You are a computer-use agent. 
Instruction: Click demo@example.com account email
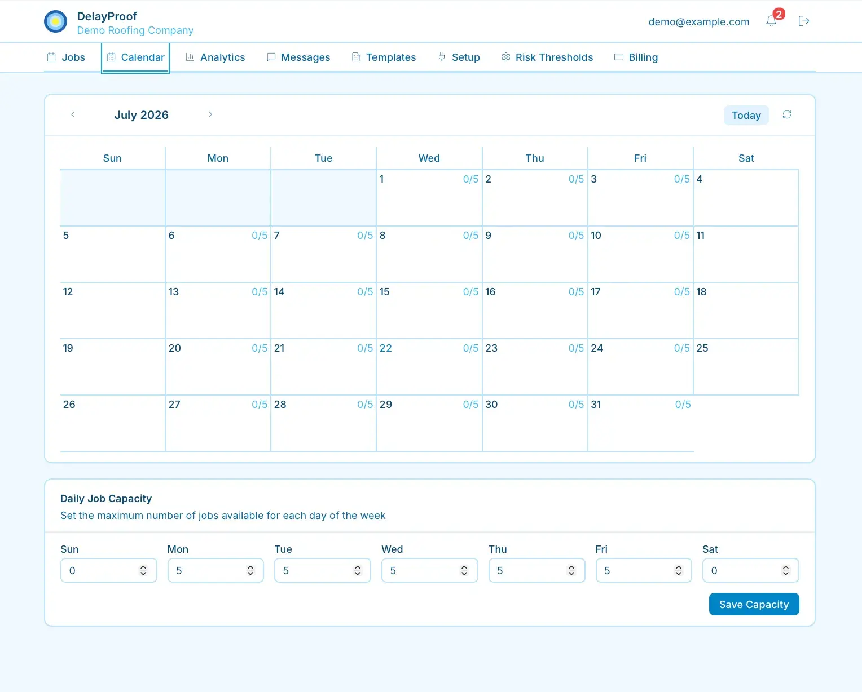coord(698,22)
